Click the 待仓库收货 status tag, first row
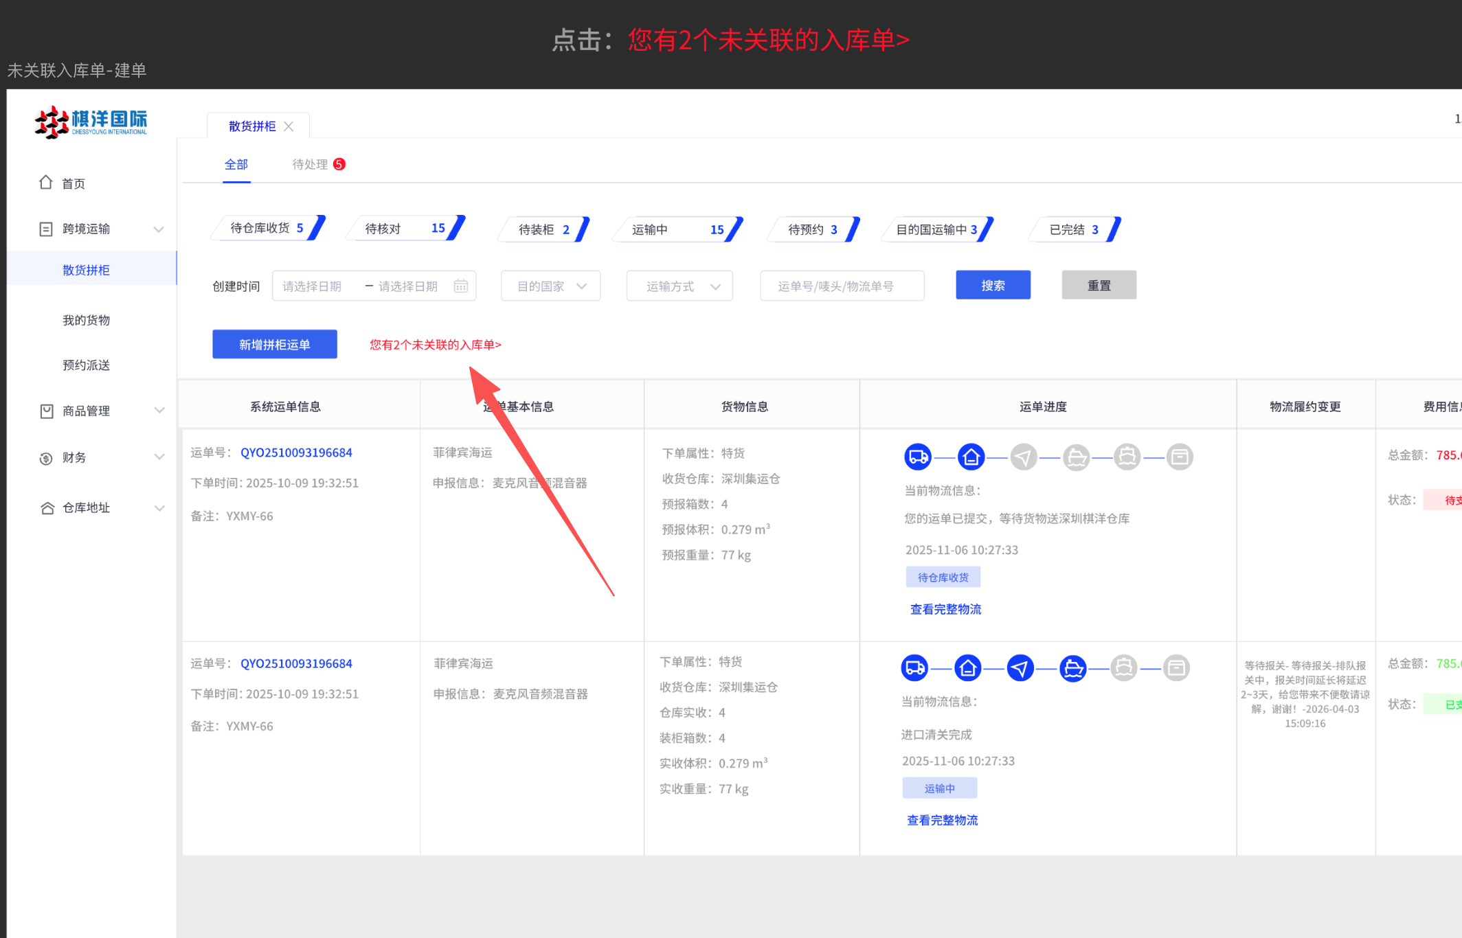The width and height of the screenshot is (1462, 938). (x=943, y=577)
